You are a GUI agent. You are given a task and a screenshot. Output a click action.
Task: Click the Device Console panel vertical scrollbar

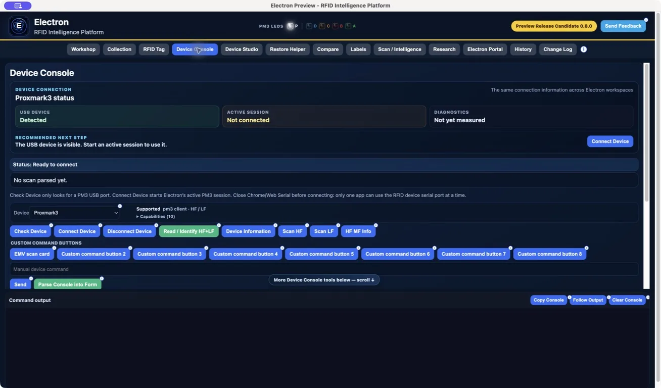coord(646,132)
